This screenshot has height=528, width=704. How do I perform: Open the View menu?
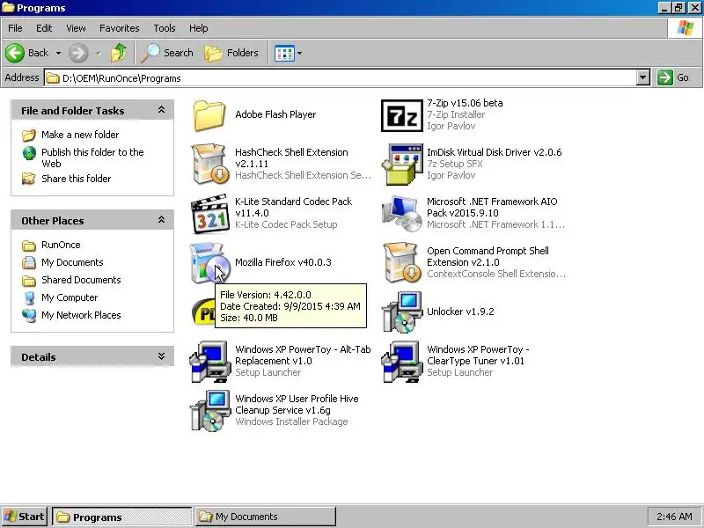click(76, 28)
